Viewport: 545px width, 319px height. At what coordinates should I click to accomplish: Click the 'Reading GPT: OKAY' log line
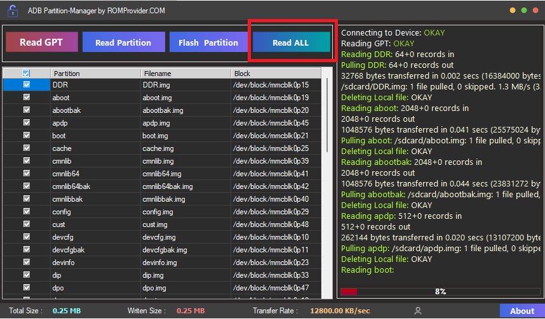point(377,43)
